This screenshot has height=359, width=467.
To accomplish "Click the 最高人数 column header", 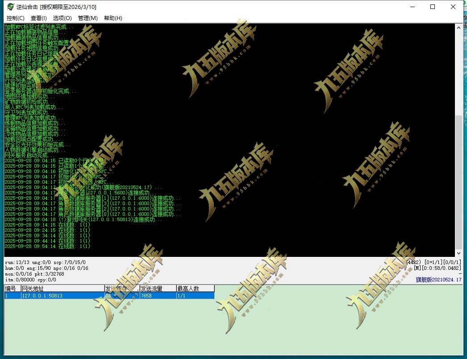I will coord(196,289).
